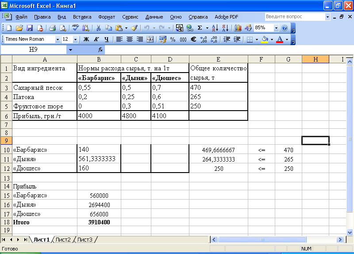354x254 pixels.
Task: Run the spelling check ABC icon
Action: (75, 28)
